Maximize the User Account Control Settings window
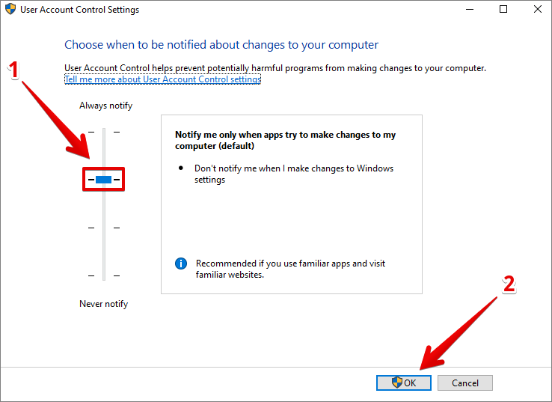The height and width of the screenshot is (402, 552). tap(503, 10)
